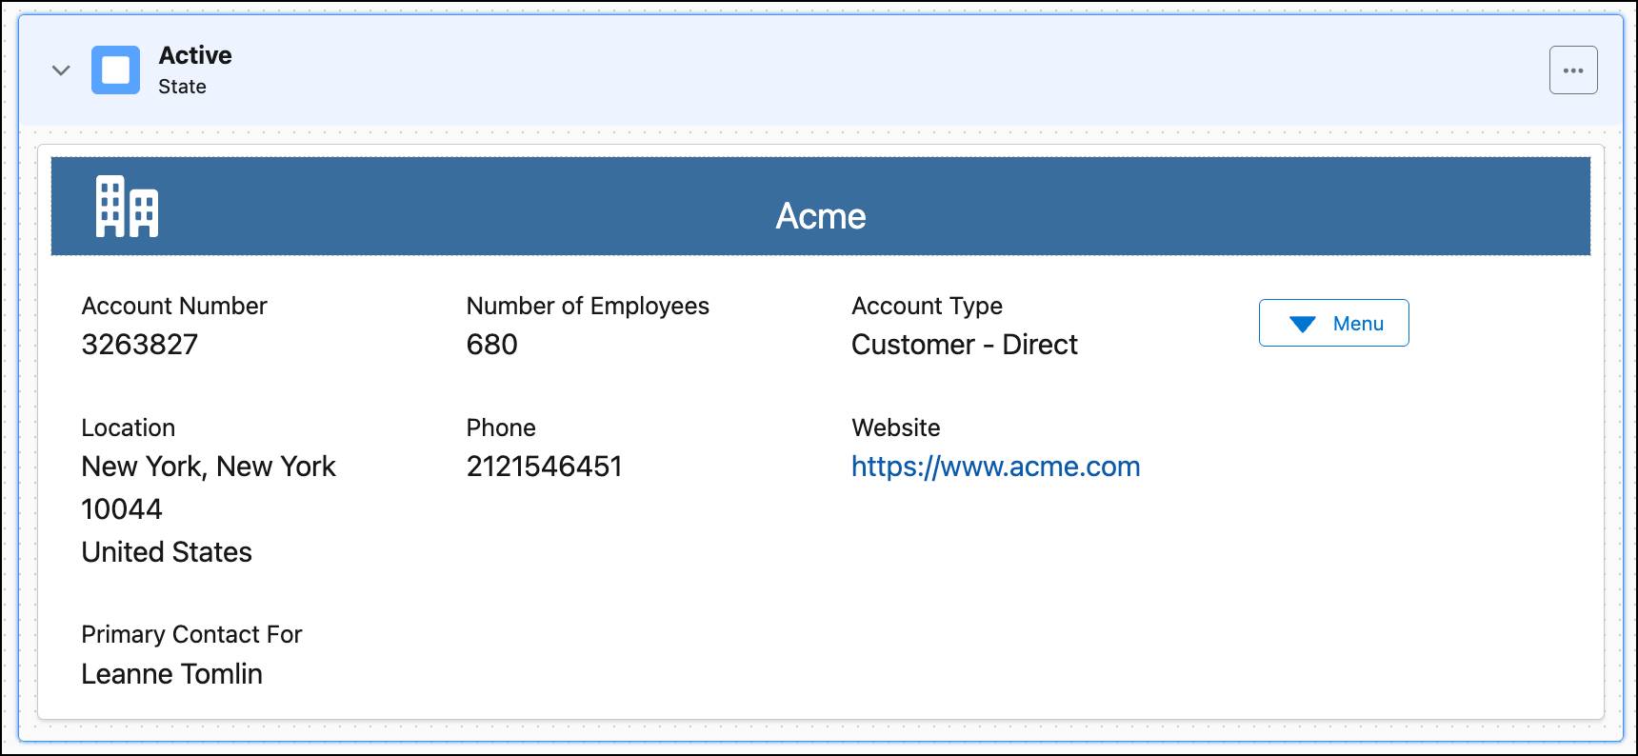Select the United States text
The image size is (1638, 756).
click(167, 552)
